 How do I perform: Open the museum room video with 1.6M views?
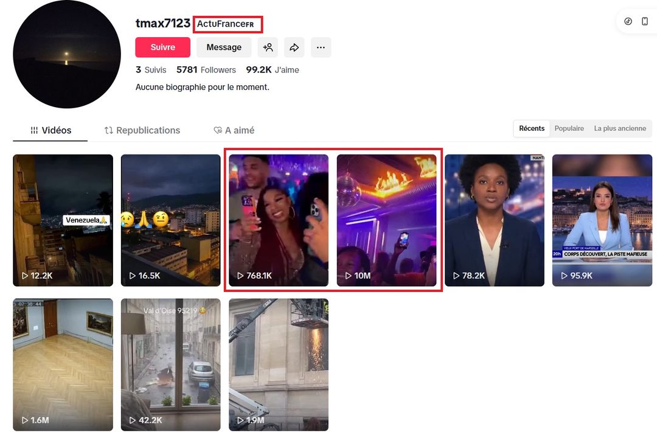(63, 364)
